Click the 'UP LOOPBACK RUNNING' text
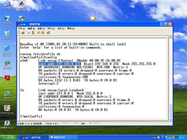187x140 pixels. 56,97
